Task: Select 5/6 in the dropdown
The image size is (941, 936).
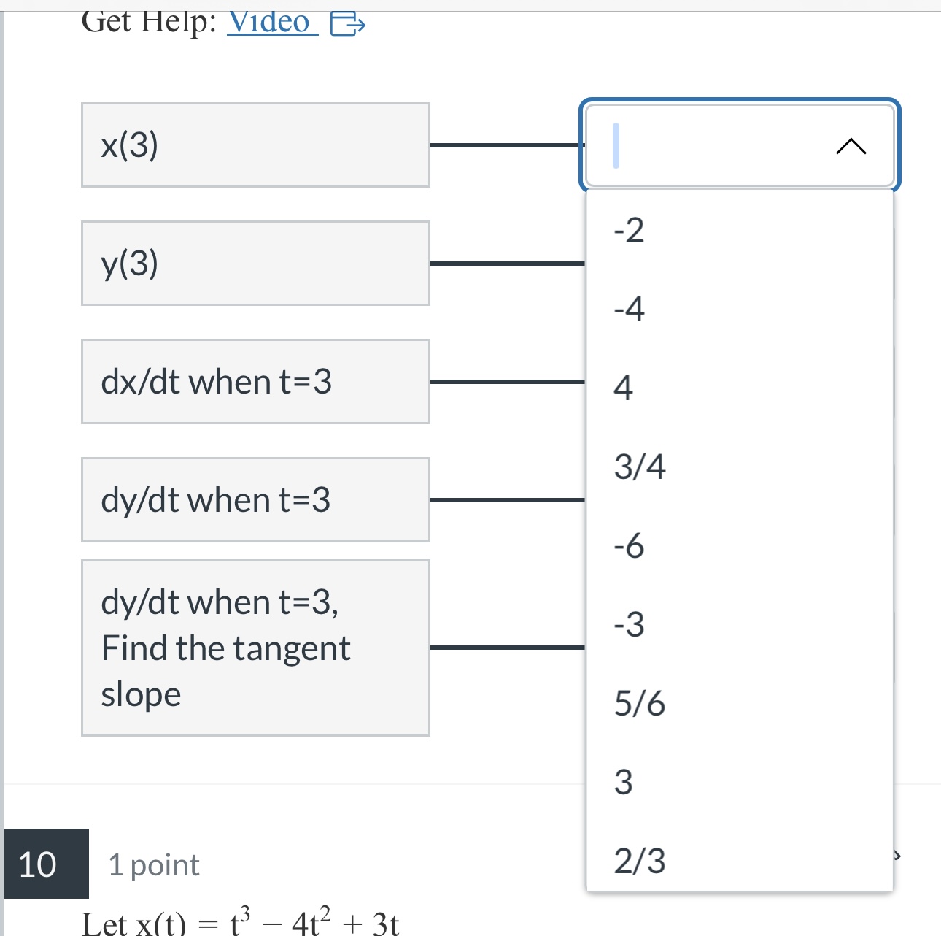Action: [x=640, y=704]
